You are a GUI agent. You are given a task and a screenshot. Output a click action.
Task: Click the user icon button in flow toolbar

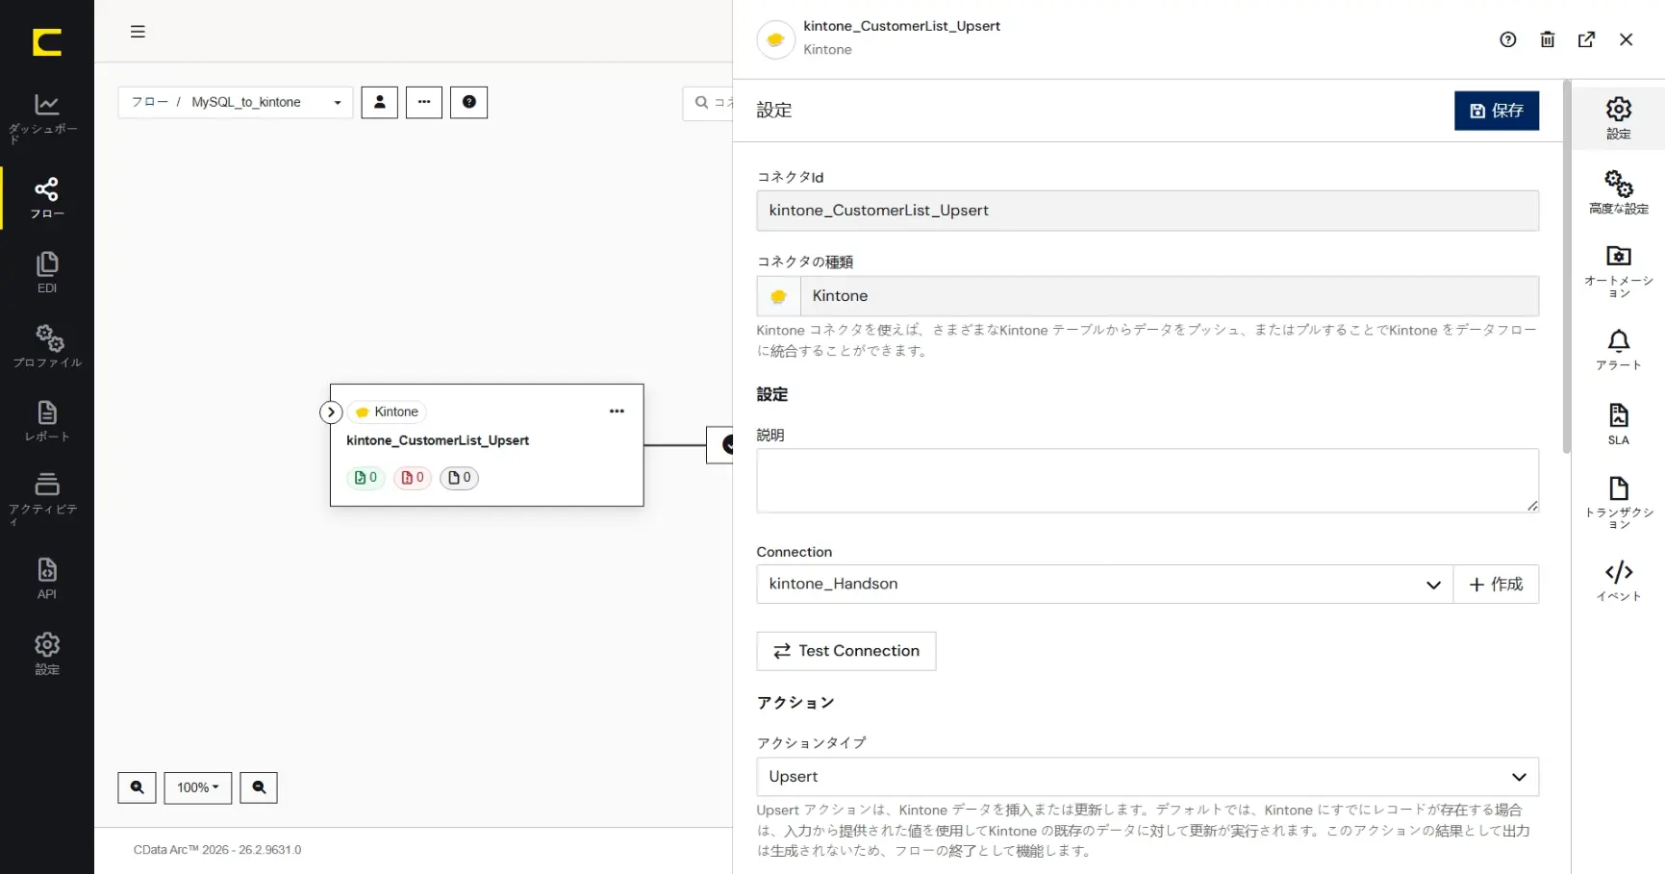379,102
